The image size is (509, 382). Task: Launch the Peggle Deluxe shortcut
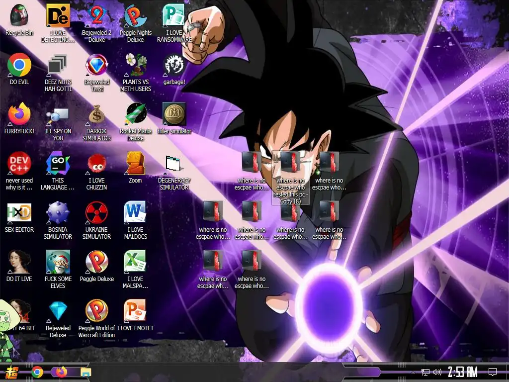pyautogui.click(x=96, y=266)
